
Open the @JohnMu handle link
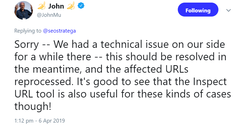pos(49,15)
